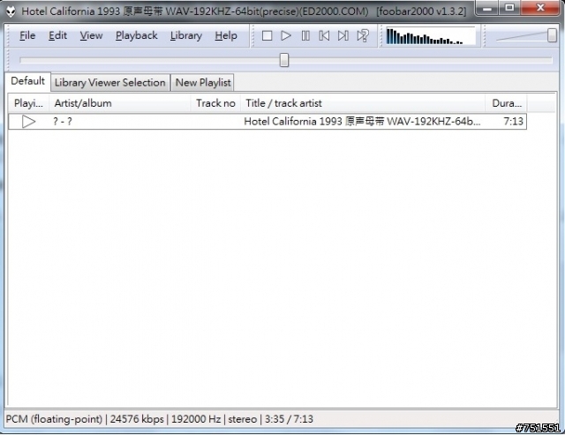Sort by the Playing column header
Screen dimensions: 565x435
(x=28, y=103)
